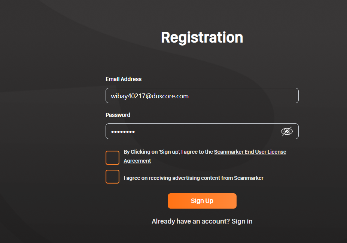
Task: Click the 'Already have an account?' text
Action: 191,221
